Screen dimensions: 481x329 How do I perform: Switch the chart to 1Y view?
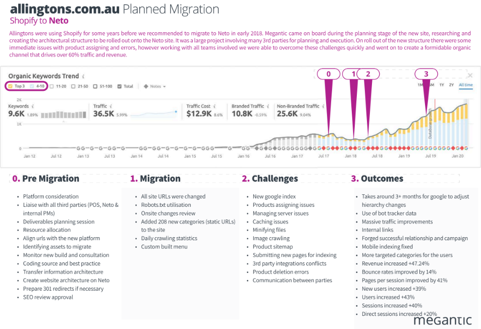click(x=441, y=85)
